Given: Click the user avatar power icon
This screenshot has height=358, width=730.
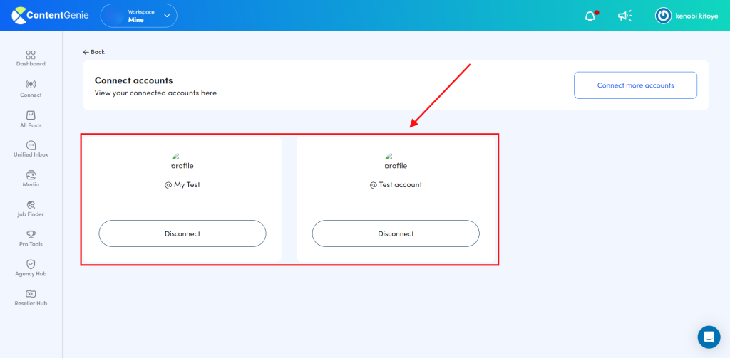Looking at the screenshot, I should pos(663,16).
